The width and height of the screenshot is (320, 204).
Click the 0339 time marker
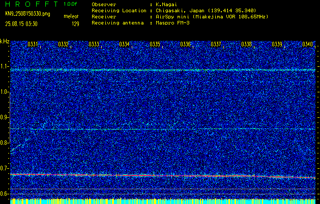[x=277, y=44]
